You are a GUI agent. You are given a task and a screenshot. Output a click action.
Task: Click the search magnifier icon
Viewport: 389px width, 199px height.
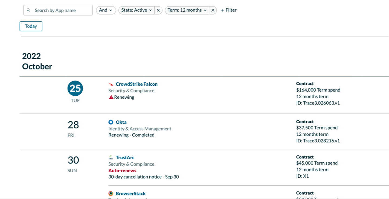point(29,10)
